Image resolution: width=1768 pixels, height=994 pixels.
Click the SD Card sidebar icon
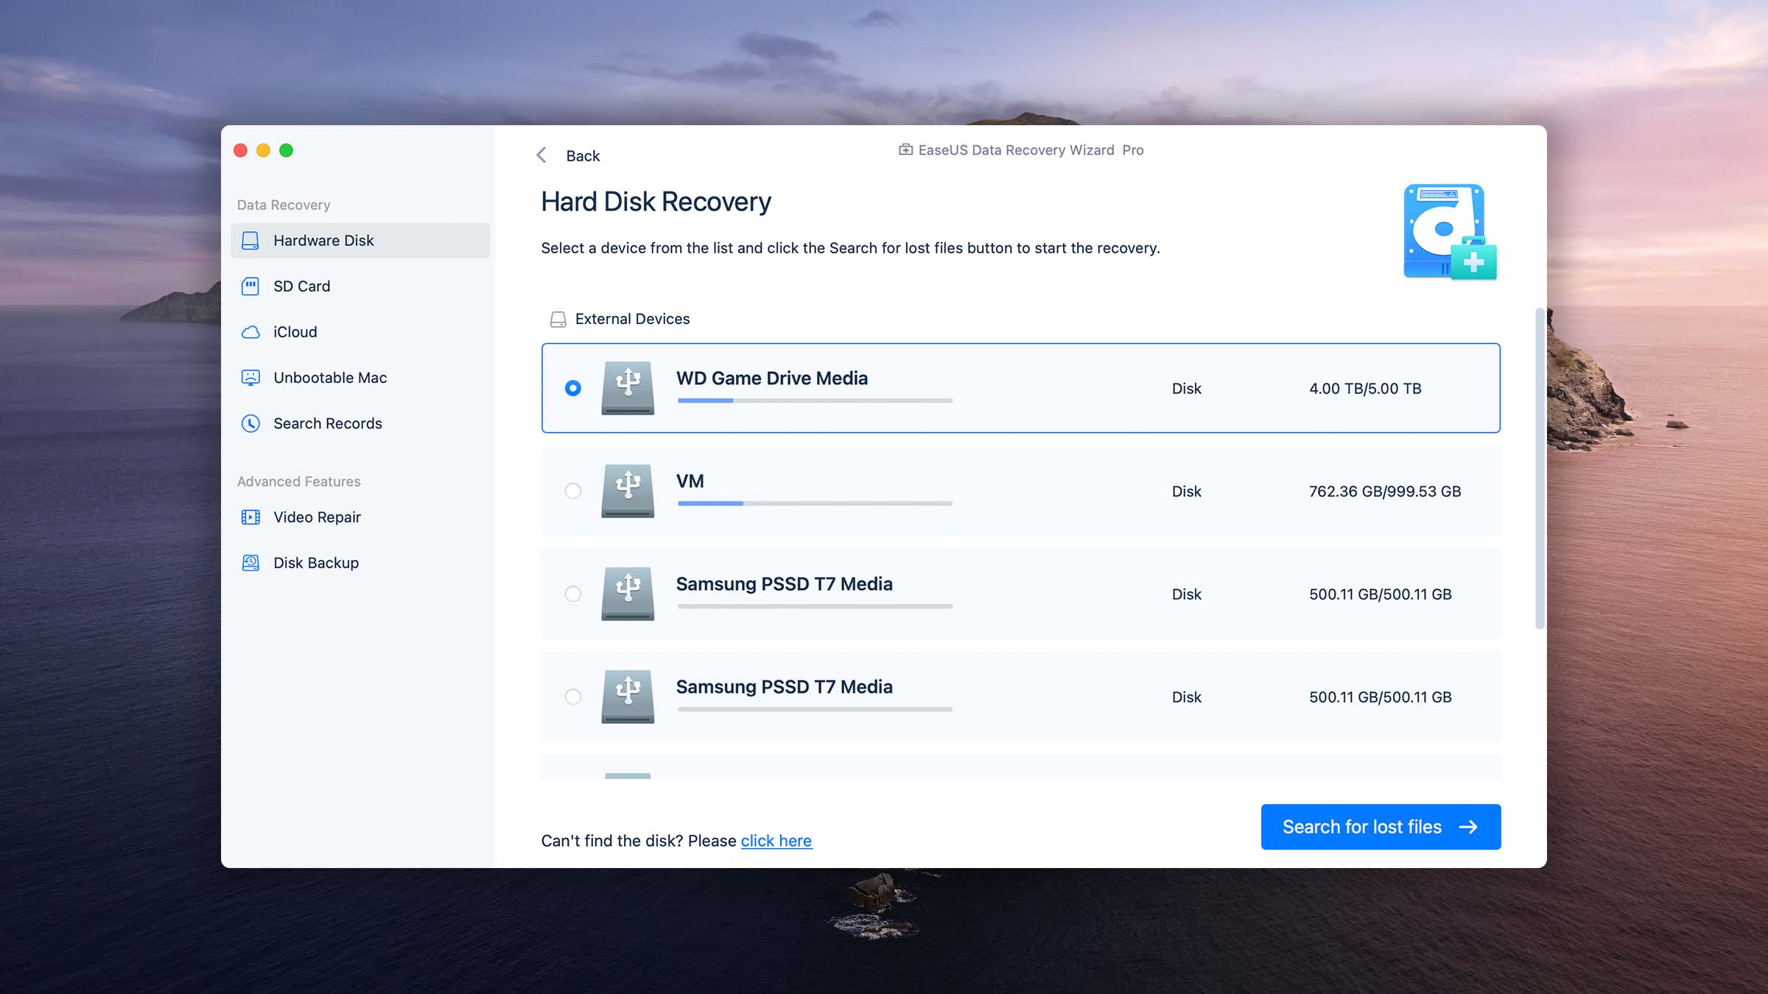coord(250,286)
